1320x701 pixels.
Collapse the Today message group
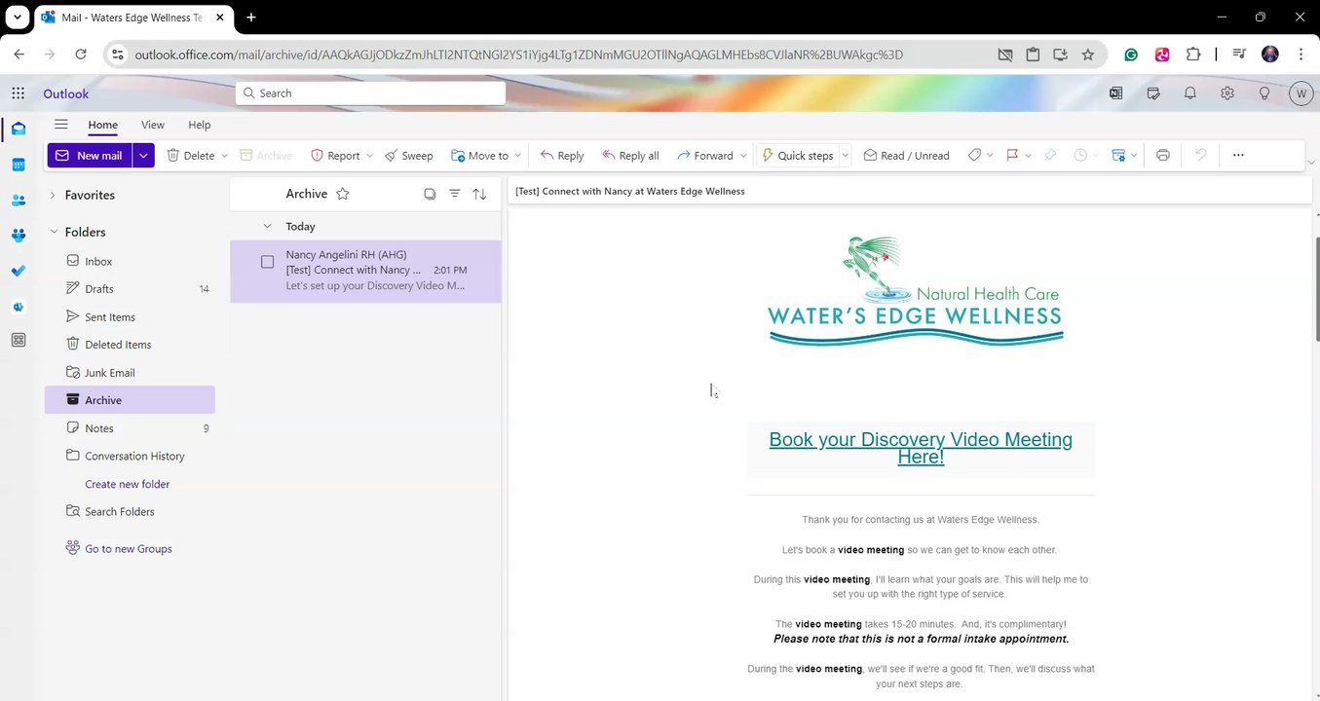coord(268,226)
